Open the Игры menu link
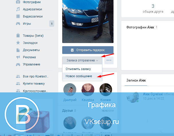 pos(27,24)
